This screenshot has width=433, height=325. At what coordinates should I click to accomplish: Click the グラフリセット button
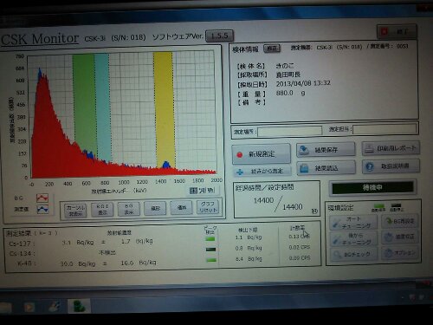(208, 207)
